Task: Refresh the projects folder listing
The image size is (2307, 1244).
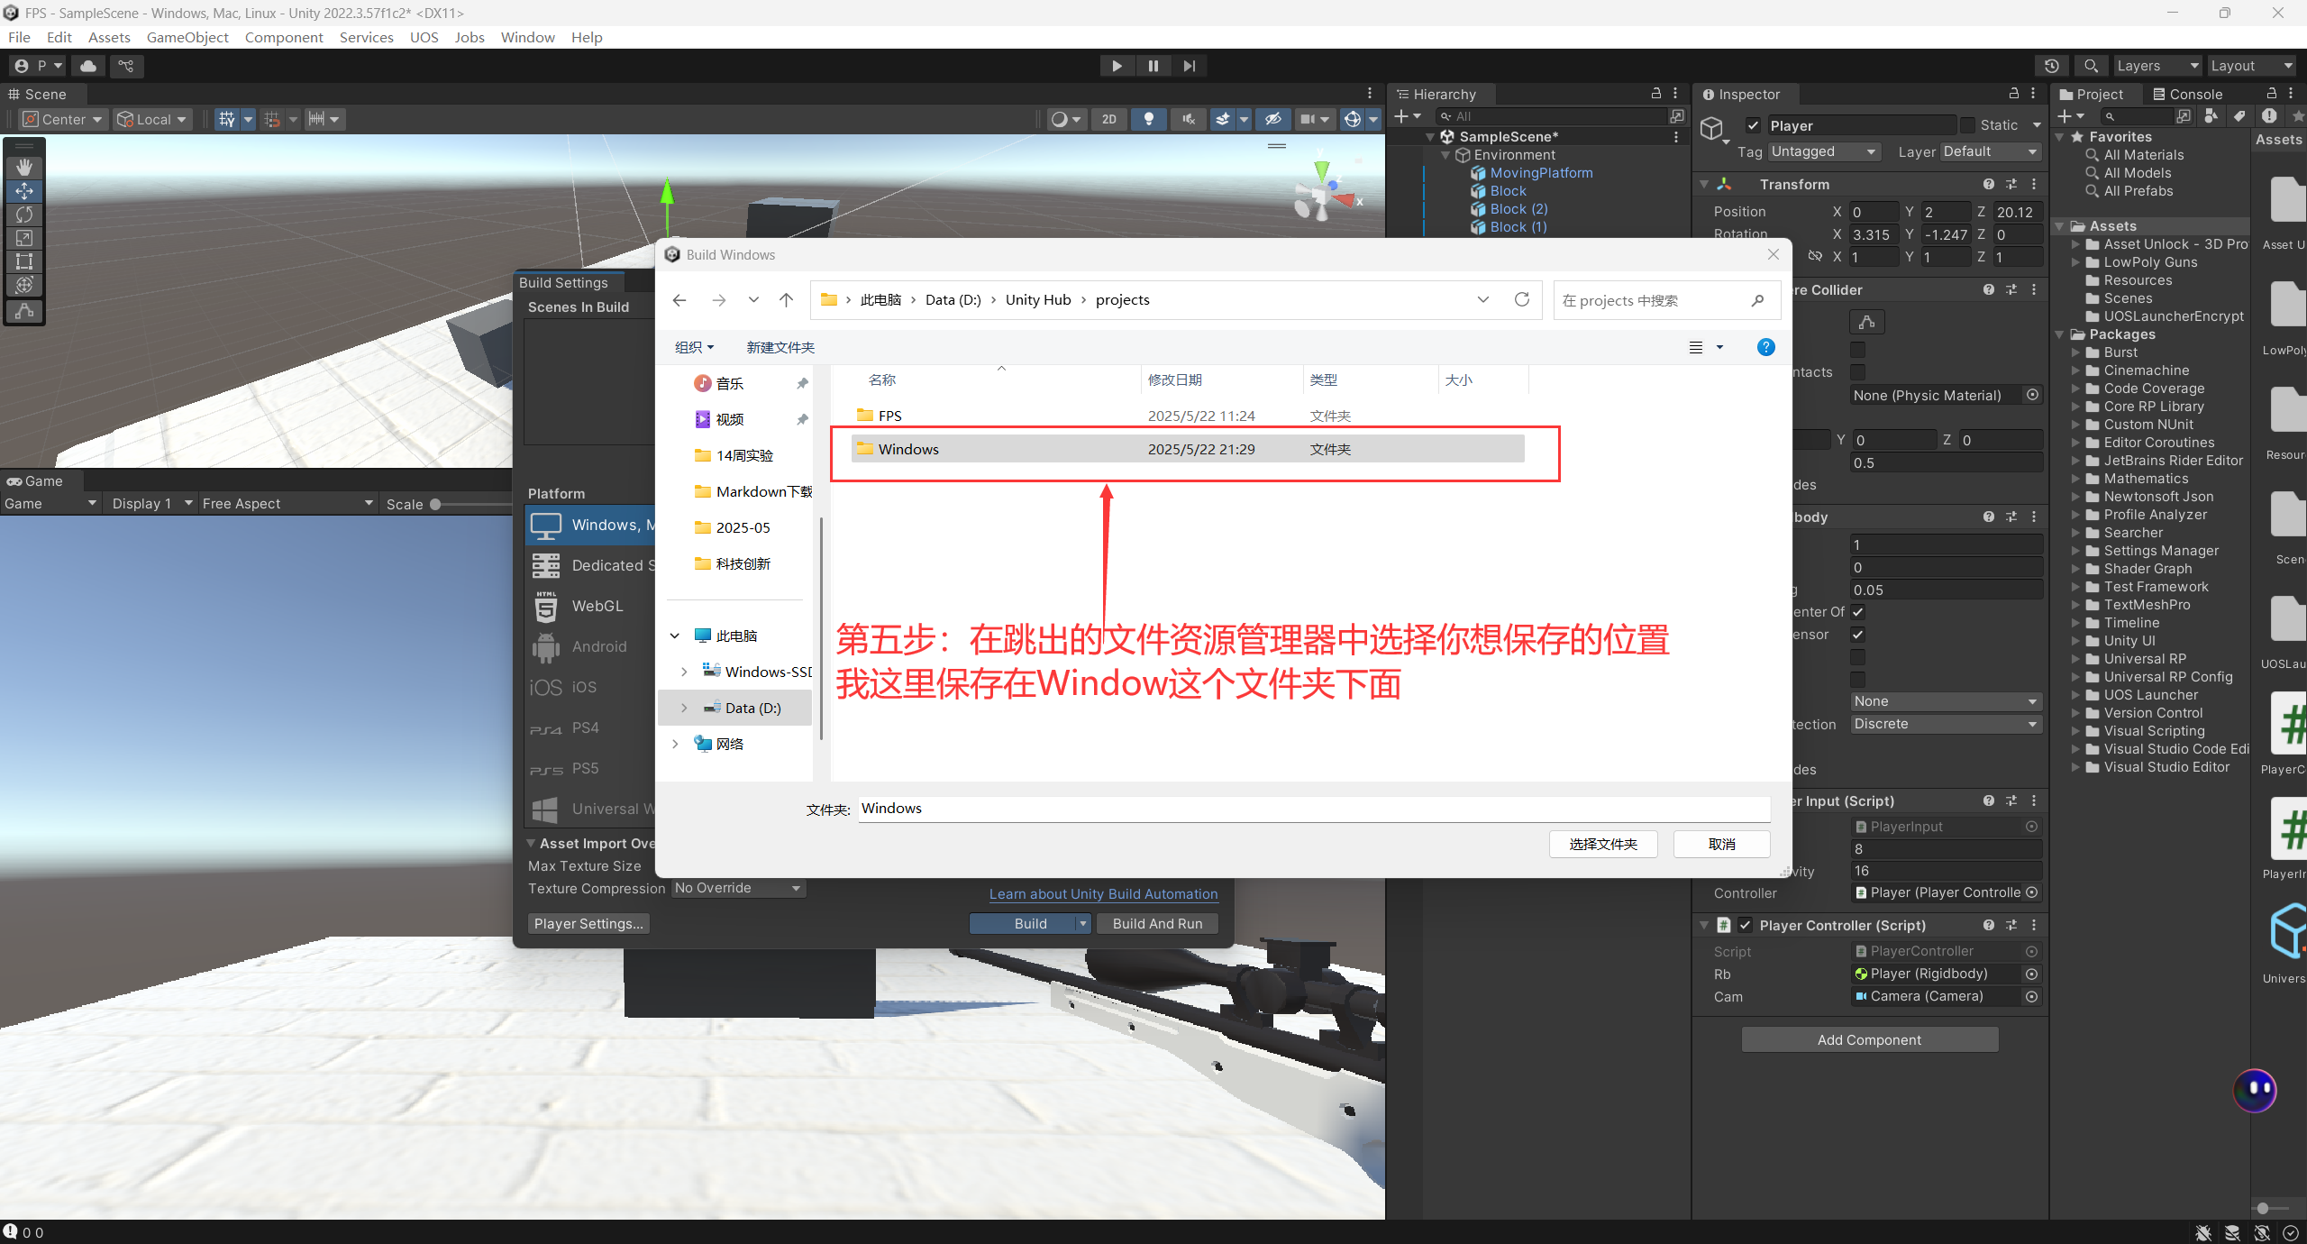Action: coord(1522,299)
